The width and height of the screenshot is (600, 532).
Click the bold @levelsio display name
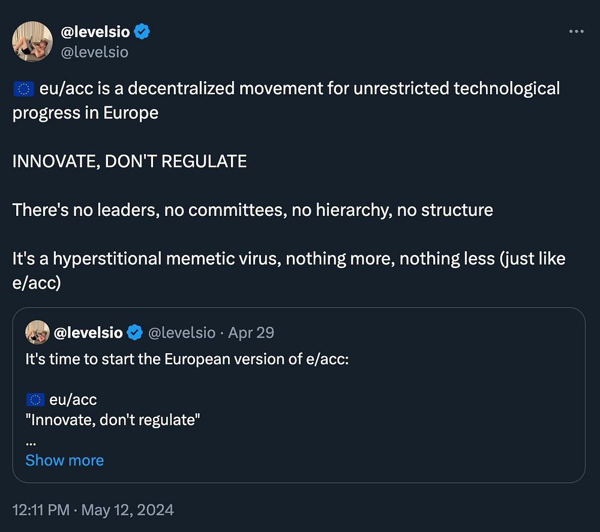[x=95, y=32]
